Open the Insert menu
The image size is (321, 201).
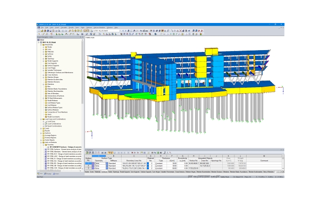(x=57, y=28)
